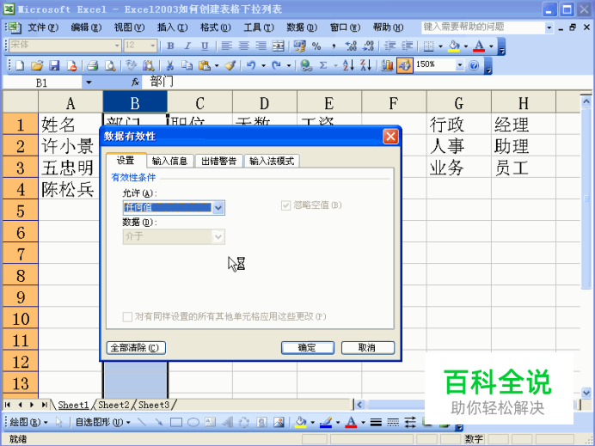Screen dimensions: 595x446
Task: Click the Excel Help icon
Action: click(474, 65)
